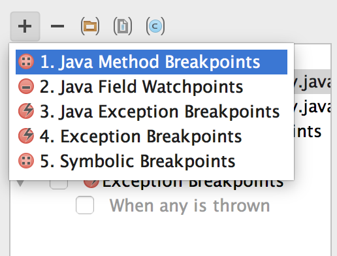This screenshot has width=337, height=256.
Task: Toggle Group by Package folder icon
Action: 90,26
